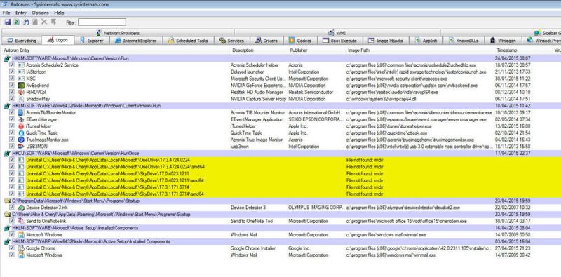
Task: Uncheck the Acronis Scheduler2 Service entry
Action: coord(12,65)
